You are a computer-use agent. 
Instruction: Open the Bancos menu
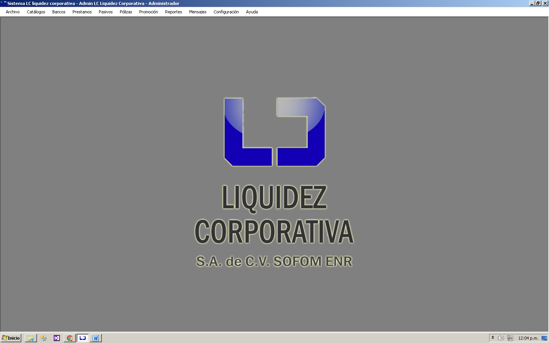(59, 12)
